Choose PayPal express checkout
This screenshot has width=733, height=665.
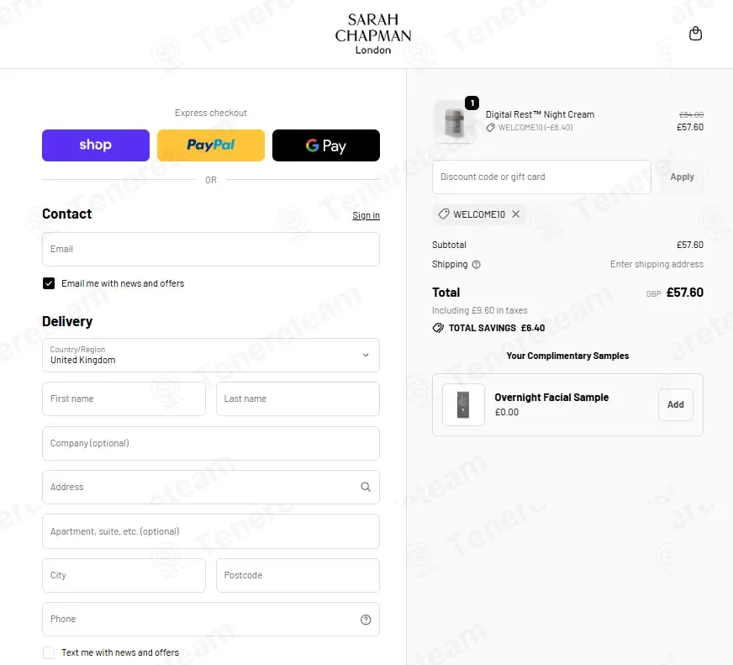pos(211,145)
